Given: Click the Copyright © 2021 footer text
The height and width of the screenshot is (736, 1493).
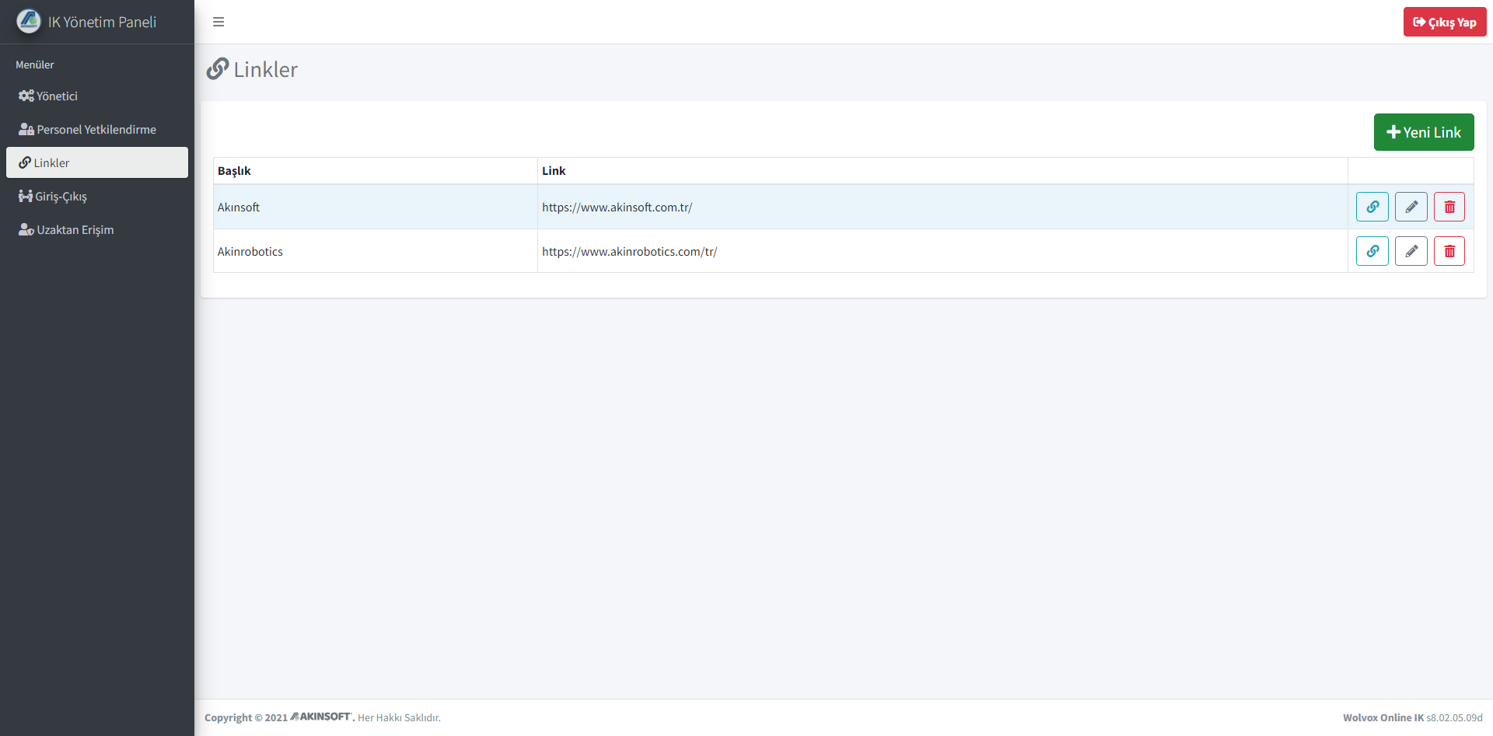Looking at the screenshot, I should (246, 717).
